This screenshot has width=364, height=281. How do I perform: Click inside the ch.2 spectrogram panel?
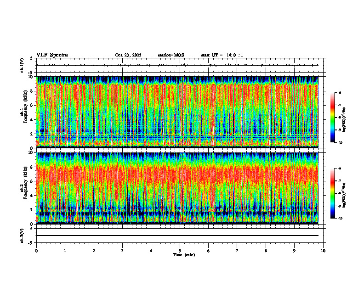pyautogui.click(x=177, y=188)
